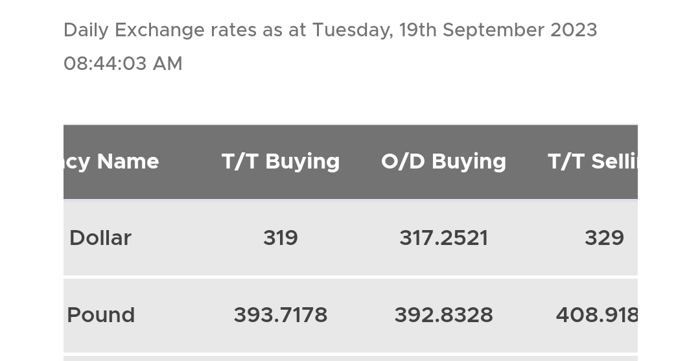Click the Daily Exchange rates heading text
The image size is (700, 361).
[x=331, y=30]
